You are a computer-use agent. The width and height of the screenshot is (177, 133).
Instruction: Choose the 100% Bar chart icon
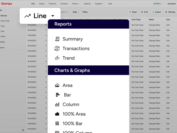pyautogui.click(x=57, y=123)
